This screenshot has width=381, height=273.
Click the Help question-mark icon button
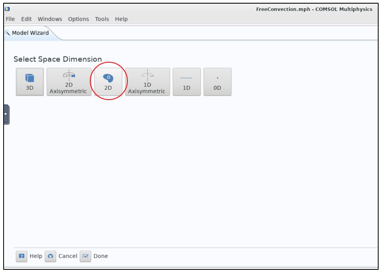click(x=22, y=256)
